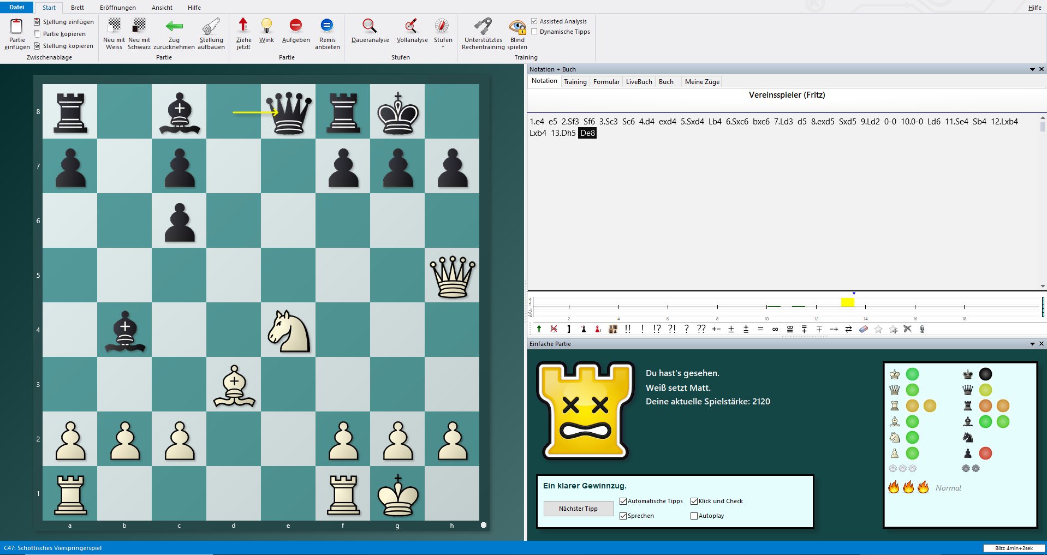Enable Autoplay checkbox

point(694,516)
